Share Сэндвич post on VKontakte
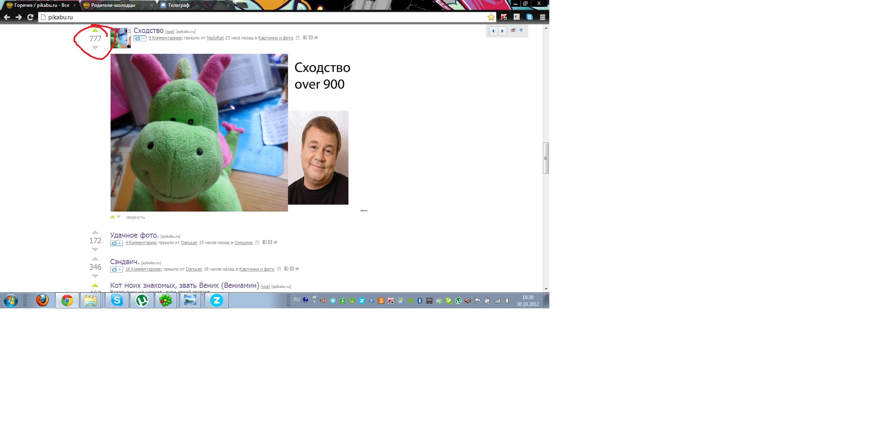Image resolution: width=879 pixels, height=432 pixels. [292, 269]
